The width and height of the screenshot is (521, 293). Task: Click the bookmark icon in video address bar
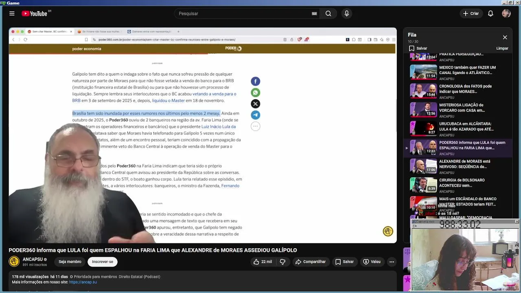pos(86,39)
